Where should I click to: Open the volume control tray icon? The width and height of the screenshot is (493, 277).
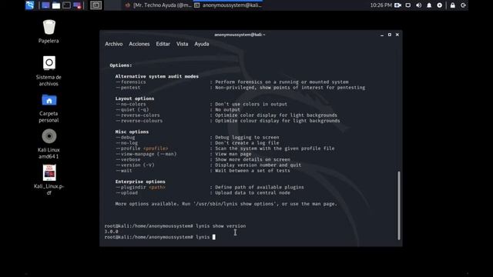click(x=418, y=5)
